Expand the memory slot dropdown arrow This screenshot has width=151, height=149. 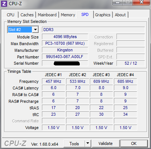click(35, 30)
